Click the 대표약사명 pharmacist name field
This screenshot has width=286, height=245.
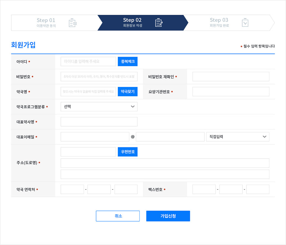[99, 121]
